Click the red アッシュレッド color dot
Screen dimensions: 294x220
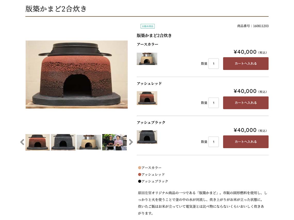pos(140,174)
